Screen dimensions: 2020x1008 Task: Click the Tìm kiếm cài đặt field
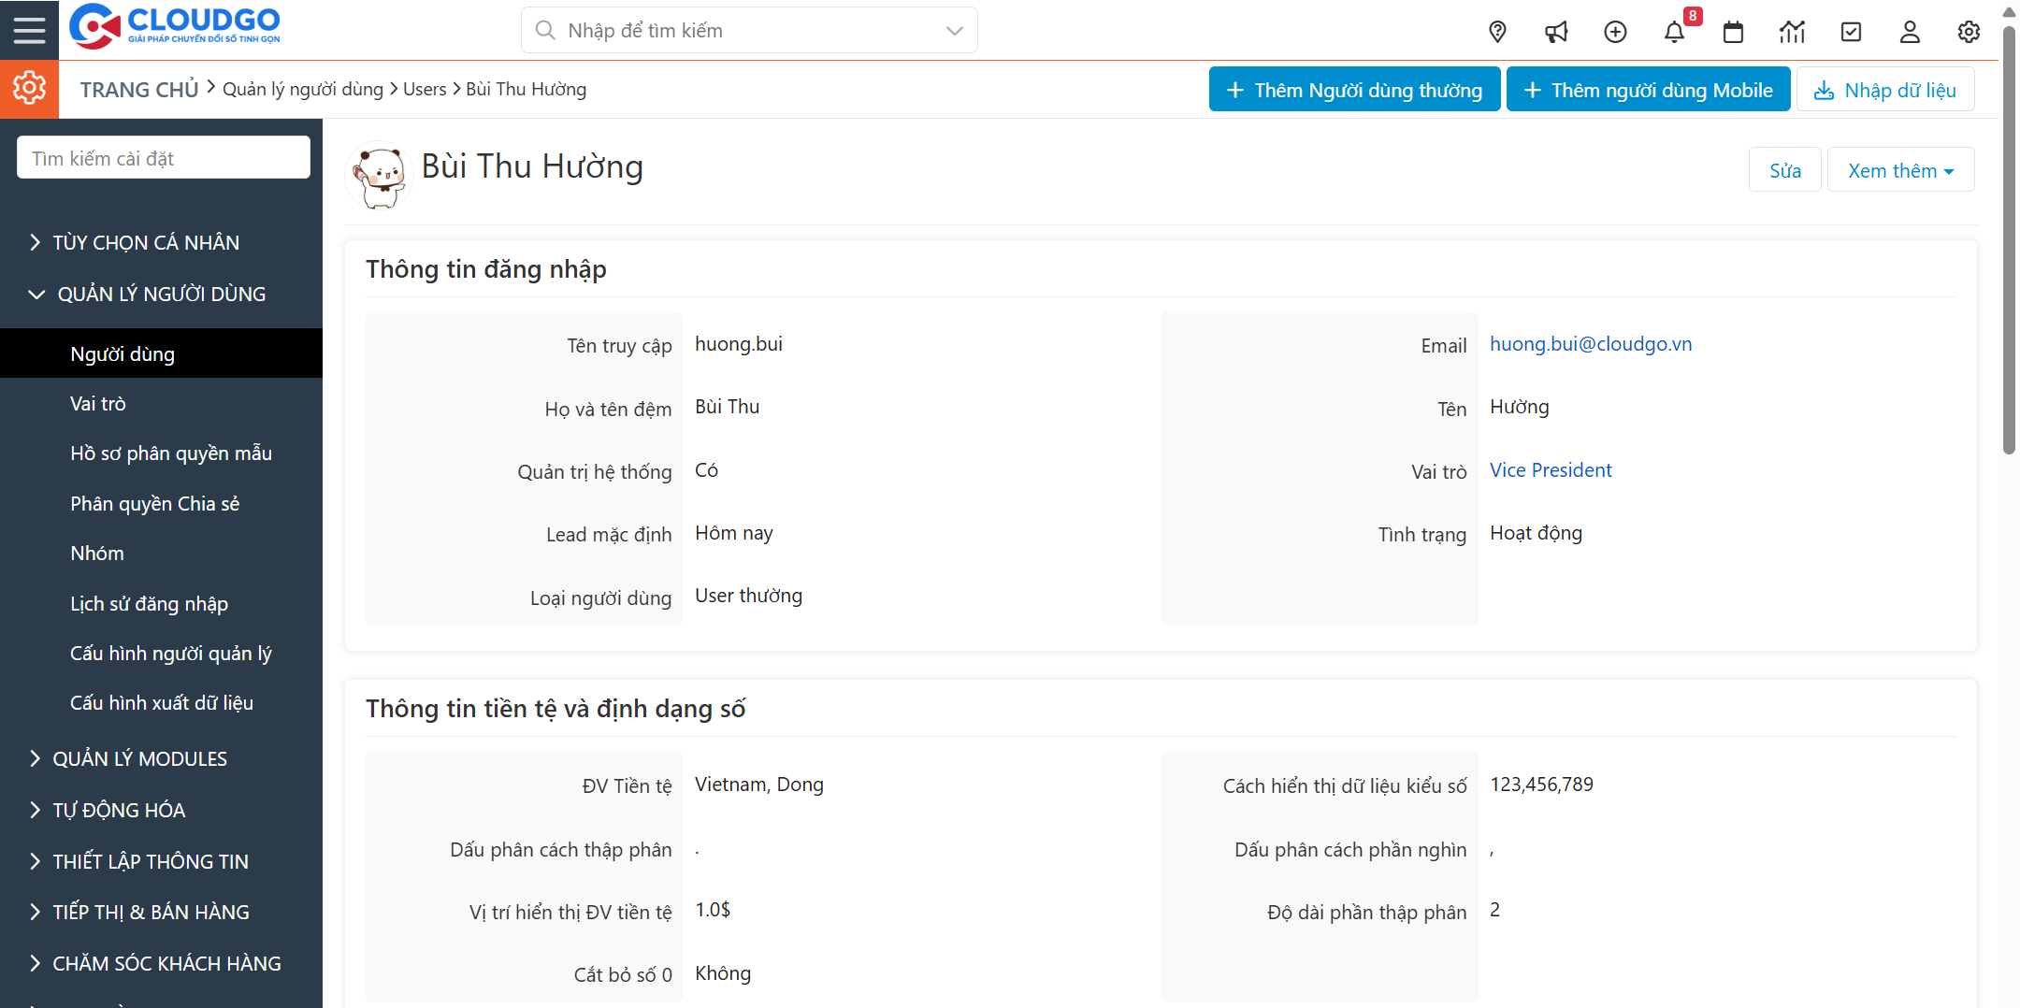[164, 158]
